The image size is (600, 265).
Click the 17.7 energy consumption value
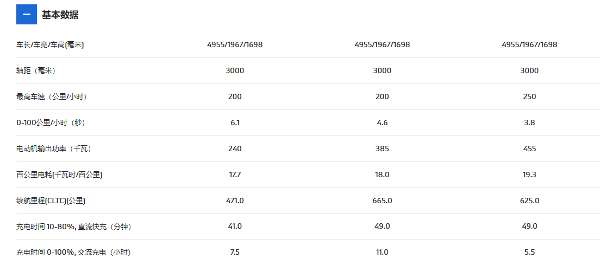coord(235,174)
